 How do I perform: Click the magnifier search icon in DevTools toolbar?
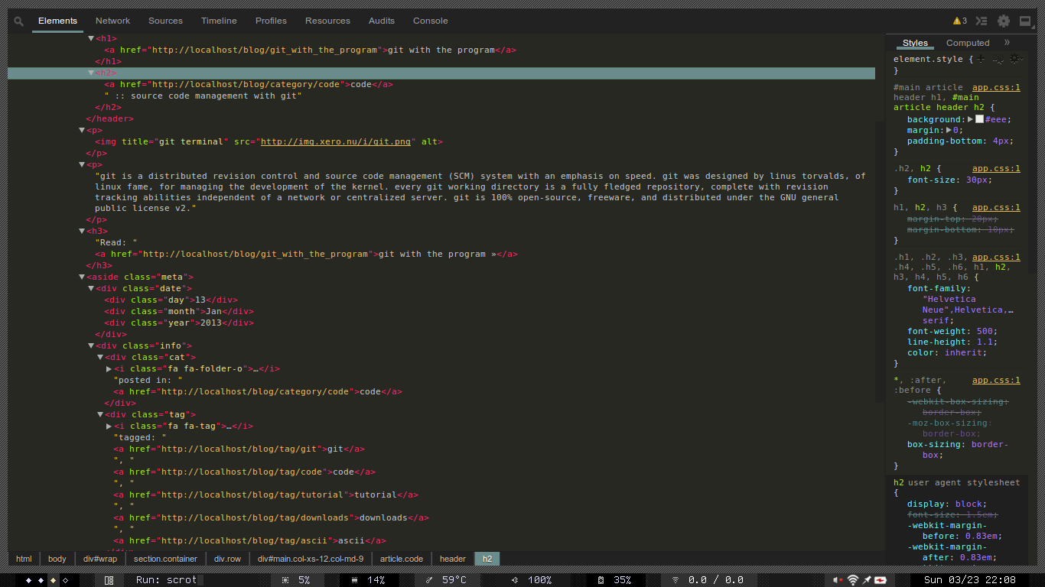(x=19, y=21)
